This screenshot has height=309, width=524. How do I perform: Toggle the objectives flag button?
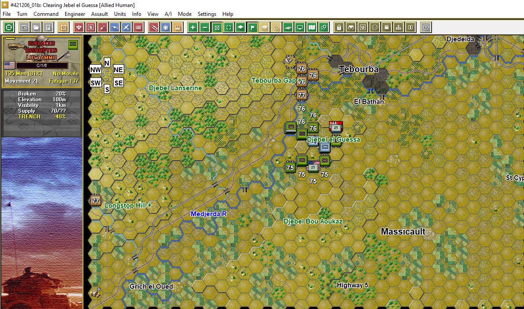pos(253,27)
